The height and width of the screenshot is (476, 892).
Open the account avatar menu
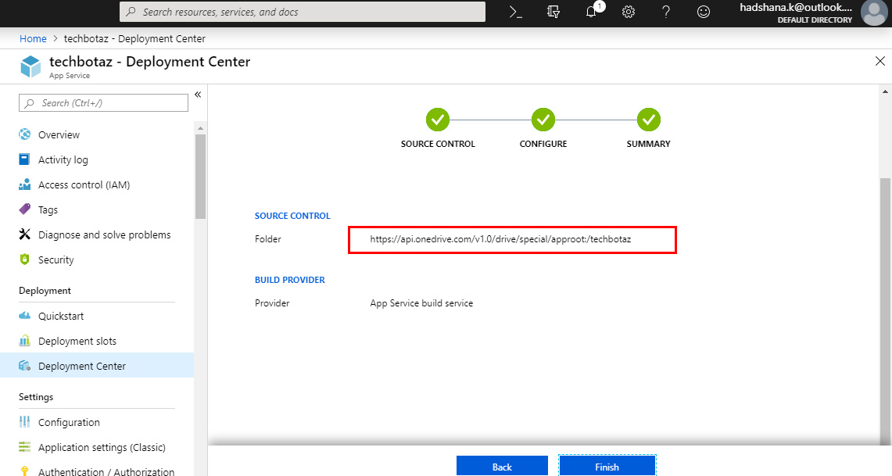[x=873, y=13]
